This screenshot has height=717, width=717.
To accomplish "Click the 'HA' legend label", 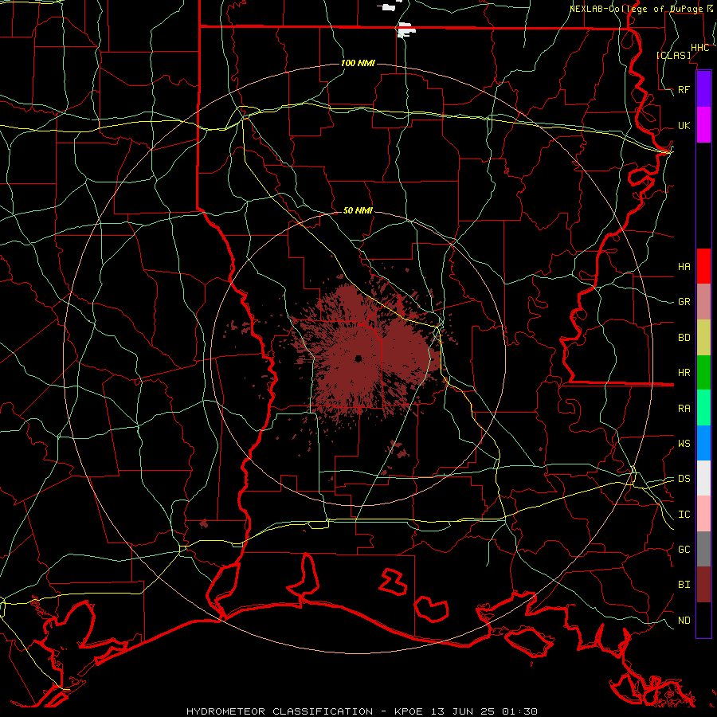I will [684, 266].
